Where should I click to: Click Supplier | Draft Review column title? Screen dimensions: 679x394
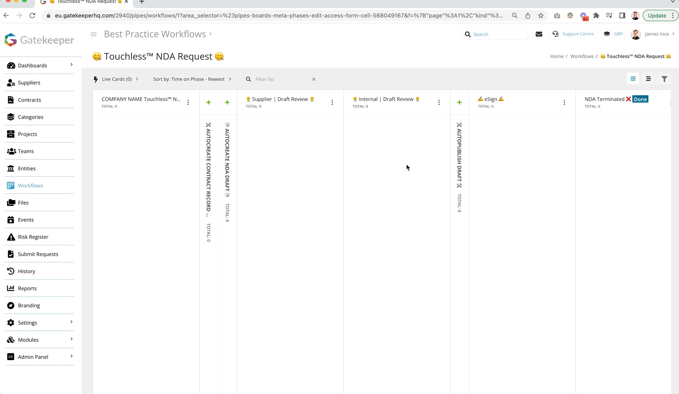[x=280, y=99]
